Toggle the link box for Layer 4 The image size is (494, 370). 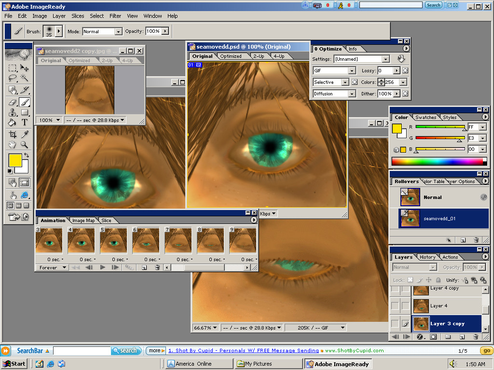pos(405,305)
